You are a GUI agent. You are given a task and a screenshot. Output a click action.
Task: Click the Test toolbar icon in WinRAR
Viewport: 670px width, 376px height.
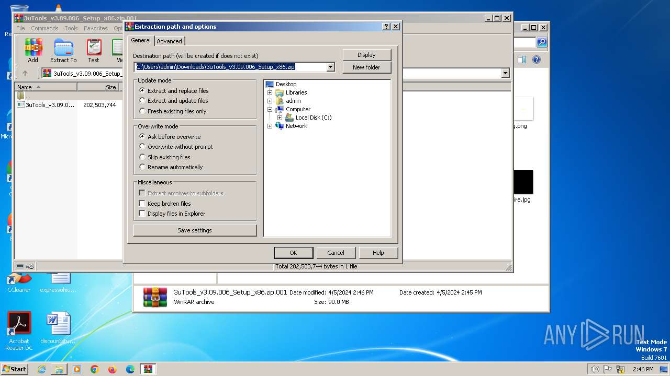(94, 51)
